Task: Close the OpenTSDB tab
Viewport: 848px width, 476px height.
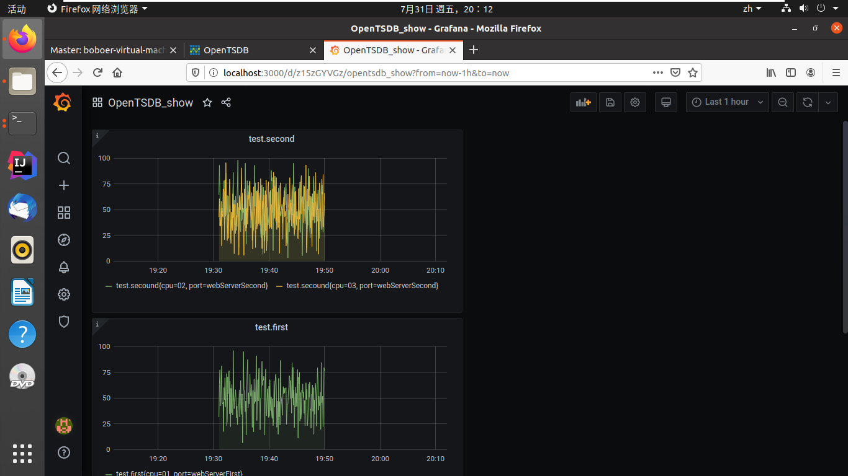Action: 313,50
